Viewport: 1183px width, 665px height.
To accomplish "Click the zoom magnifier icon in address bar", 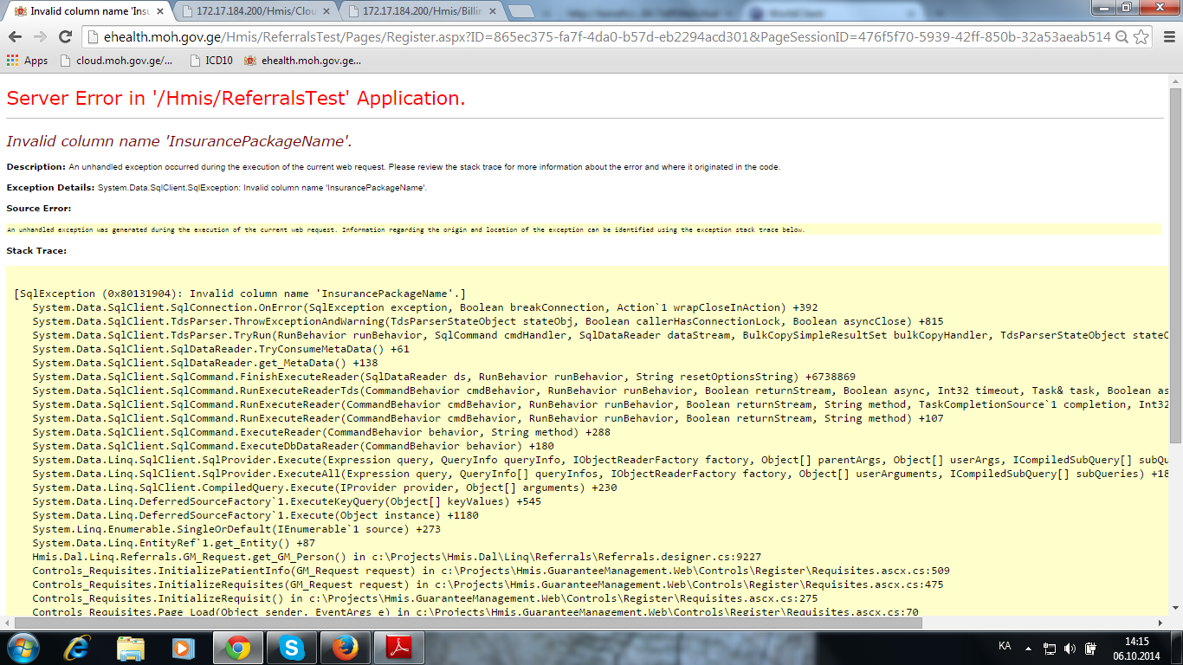I will click(1122, 37).
